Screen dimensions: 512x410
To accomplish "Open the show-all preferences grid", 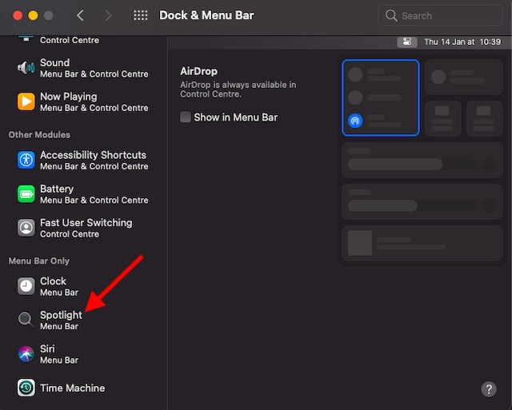I will click(x=141, y=15).
